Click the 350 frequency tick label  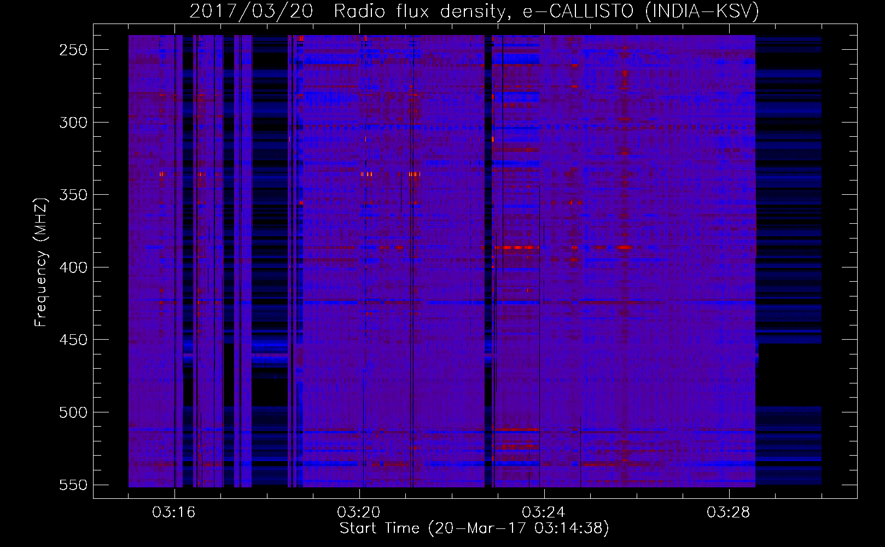point(73,195)
